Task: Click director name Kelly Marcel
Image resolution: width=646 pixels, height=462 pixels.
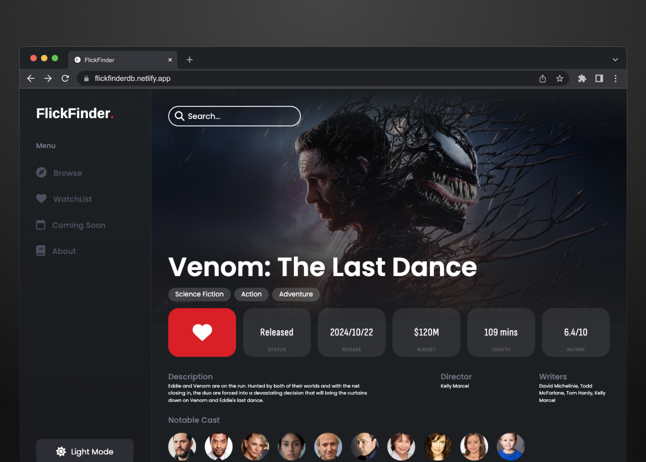Action: pyautogui.click(x=454, y=386)
